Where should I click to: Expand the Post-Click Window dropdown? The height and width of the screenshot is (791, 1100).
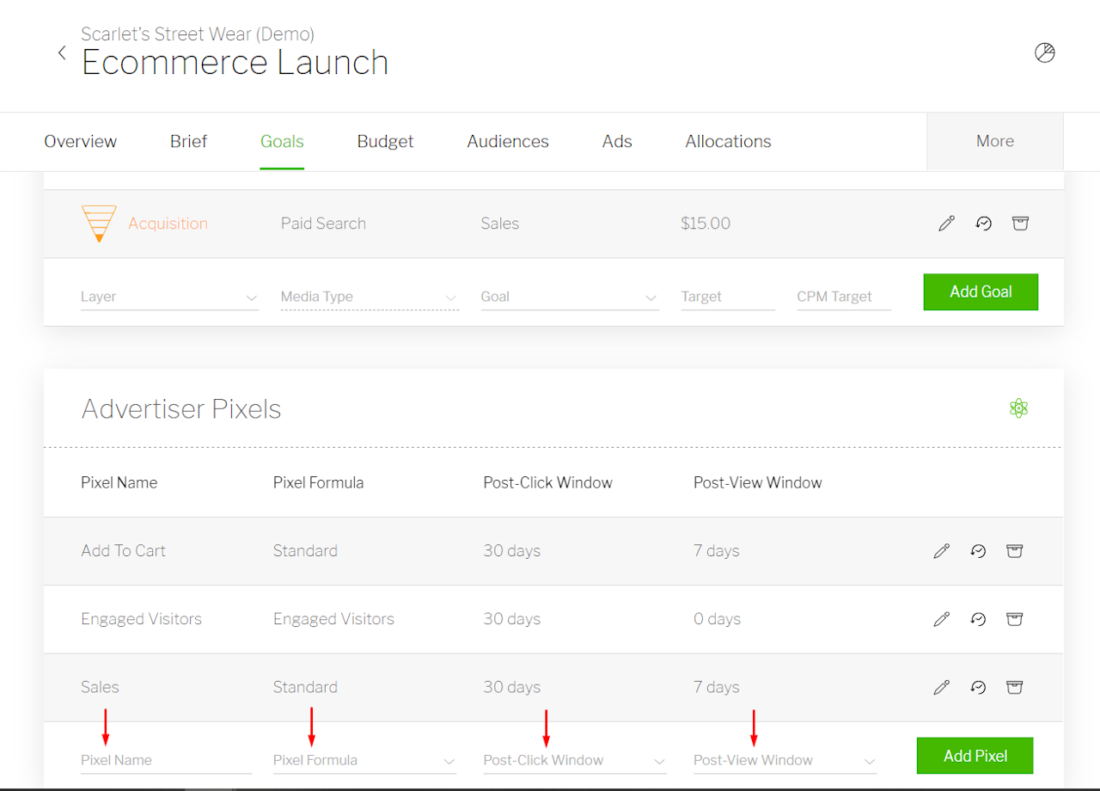click(x=574, y=760)
